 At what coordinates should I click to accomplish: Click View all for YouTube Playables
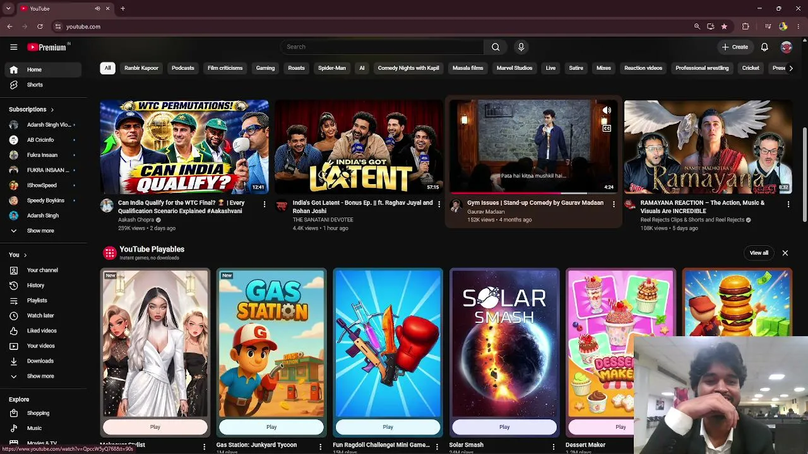[759, 253]
